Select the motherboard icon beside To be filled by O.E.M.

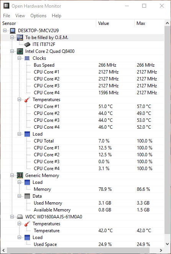[x=20, y=38]
